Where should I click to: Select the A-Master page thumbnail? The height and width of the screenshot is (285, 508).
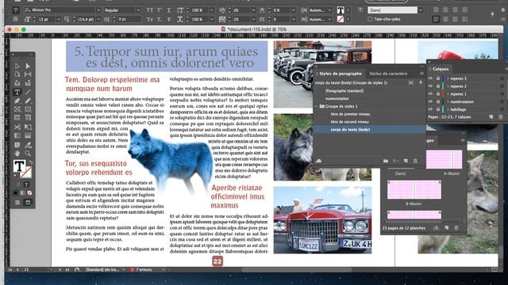444,159
